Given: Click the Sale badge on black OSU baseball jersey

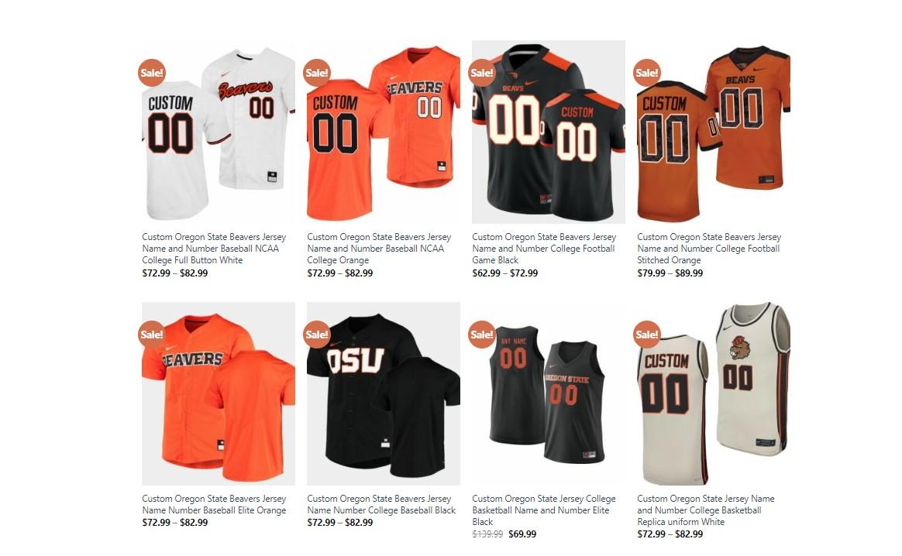Looking at the screenshot, I should click(x=317, y=334).
